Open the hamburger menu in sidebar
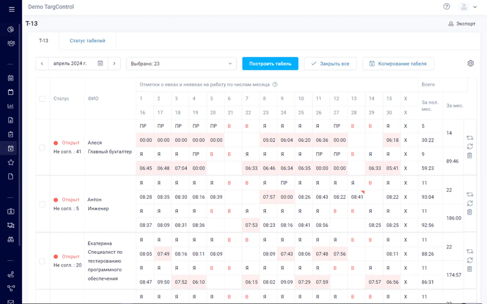487x304 pixels. 11,9
